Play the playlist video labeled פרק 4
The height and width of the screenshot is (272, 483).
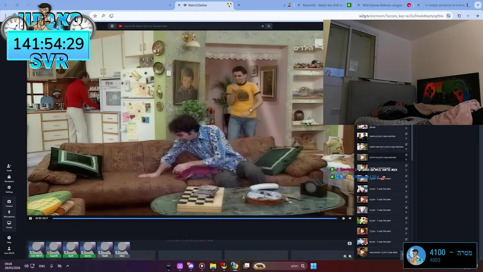[x=362, y=199]
